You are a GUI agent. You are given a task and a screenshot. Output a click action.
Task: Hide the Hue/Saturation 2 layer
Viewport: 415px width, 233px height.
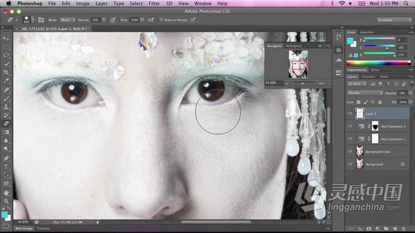350,126
